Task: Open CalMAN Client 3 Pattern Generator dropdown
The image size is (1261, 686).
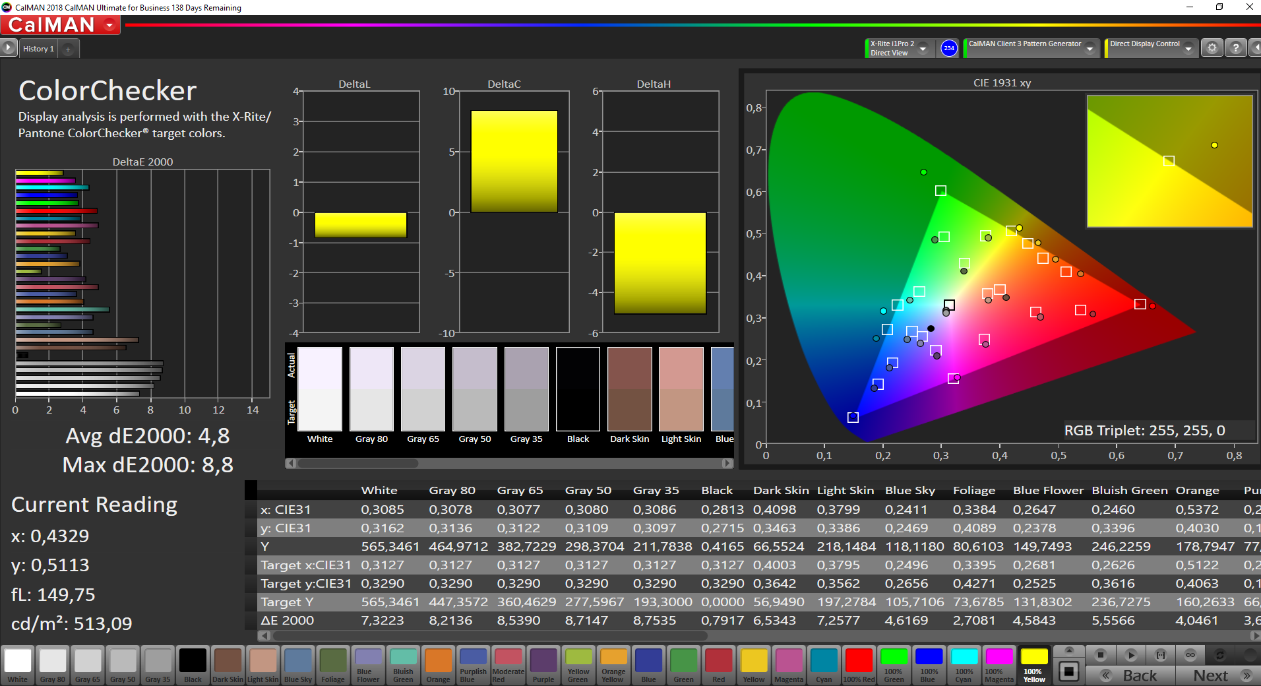Action: pyautogui.click(x=1090, y=48)
